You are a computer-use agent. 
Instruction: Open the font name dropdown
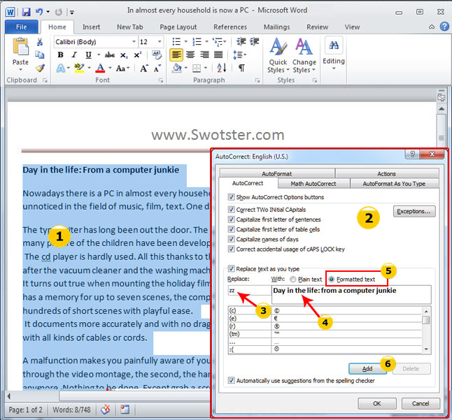[134, 42]
